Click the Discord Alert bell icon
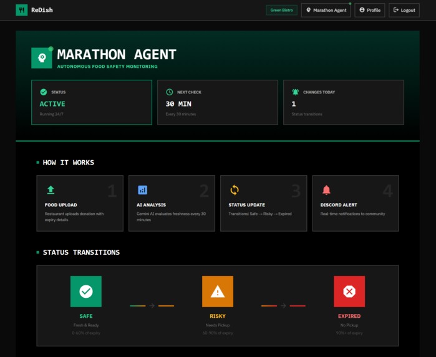436x357 pixels. point(326,190)
